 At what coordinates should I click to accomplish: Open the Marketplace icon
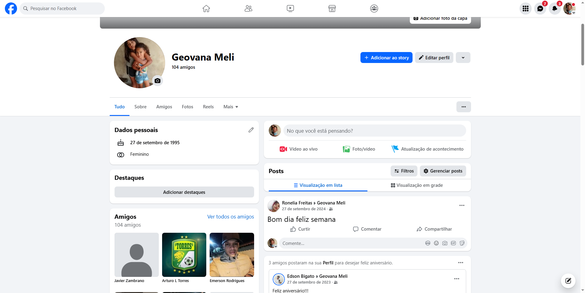(332, 9)
